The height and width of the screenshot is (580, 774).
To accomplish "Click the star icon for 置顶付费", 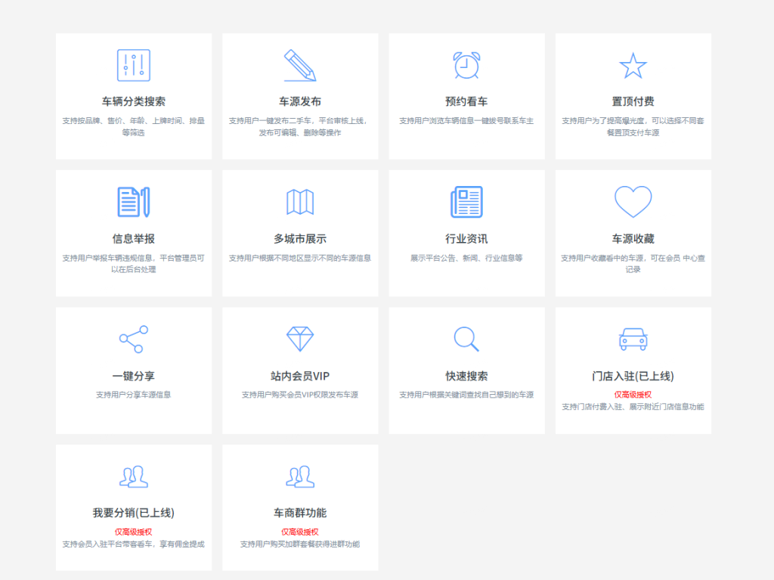I will tap(633, 66).
